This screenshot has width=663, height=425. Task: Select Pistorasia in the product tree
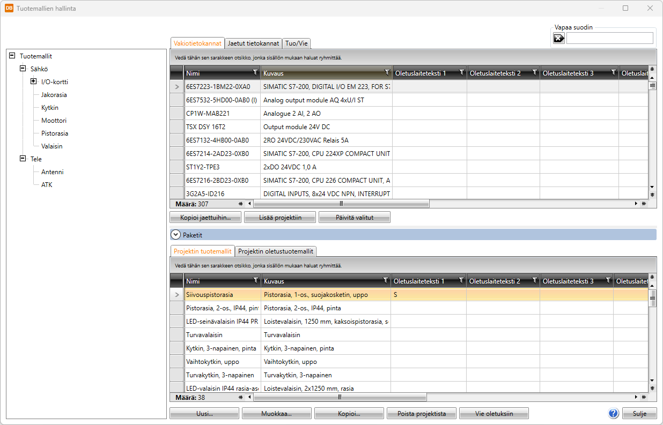(55, 133)
